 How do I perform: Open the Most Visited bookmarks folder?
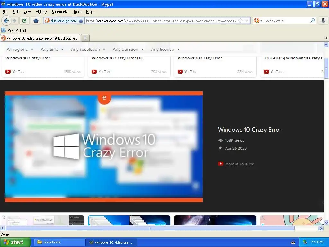pyautogui.click(x=13, y=31)
